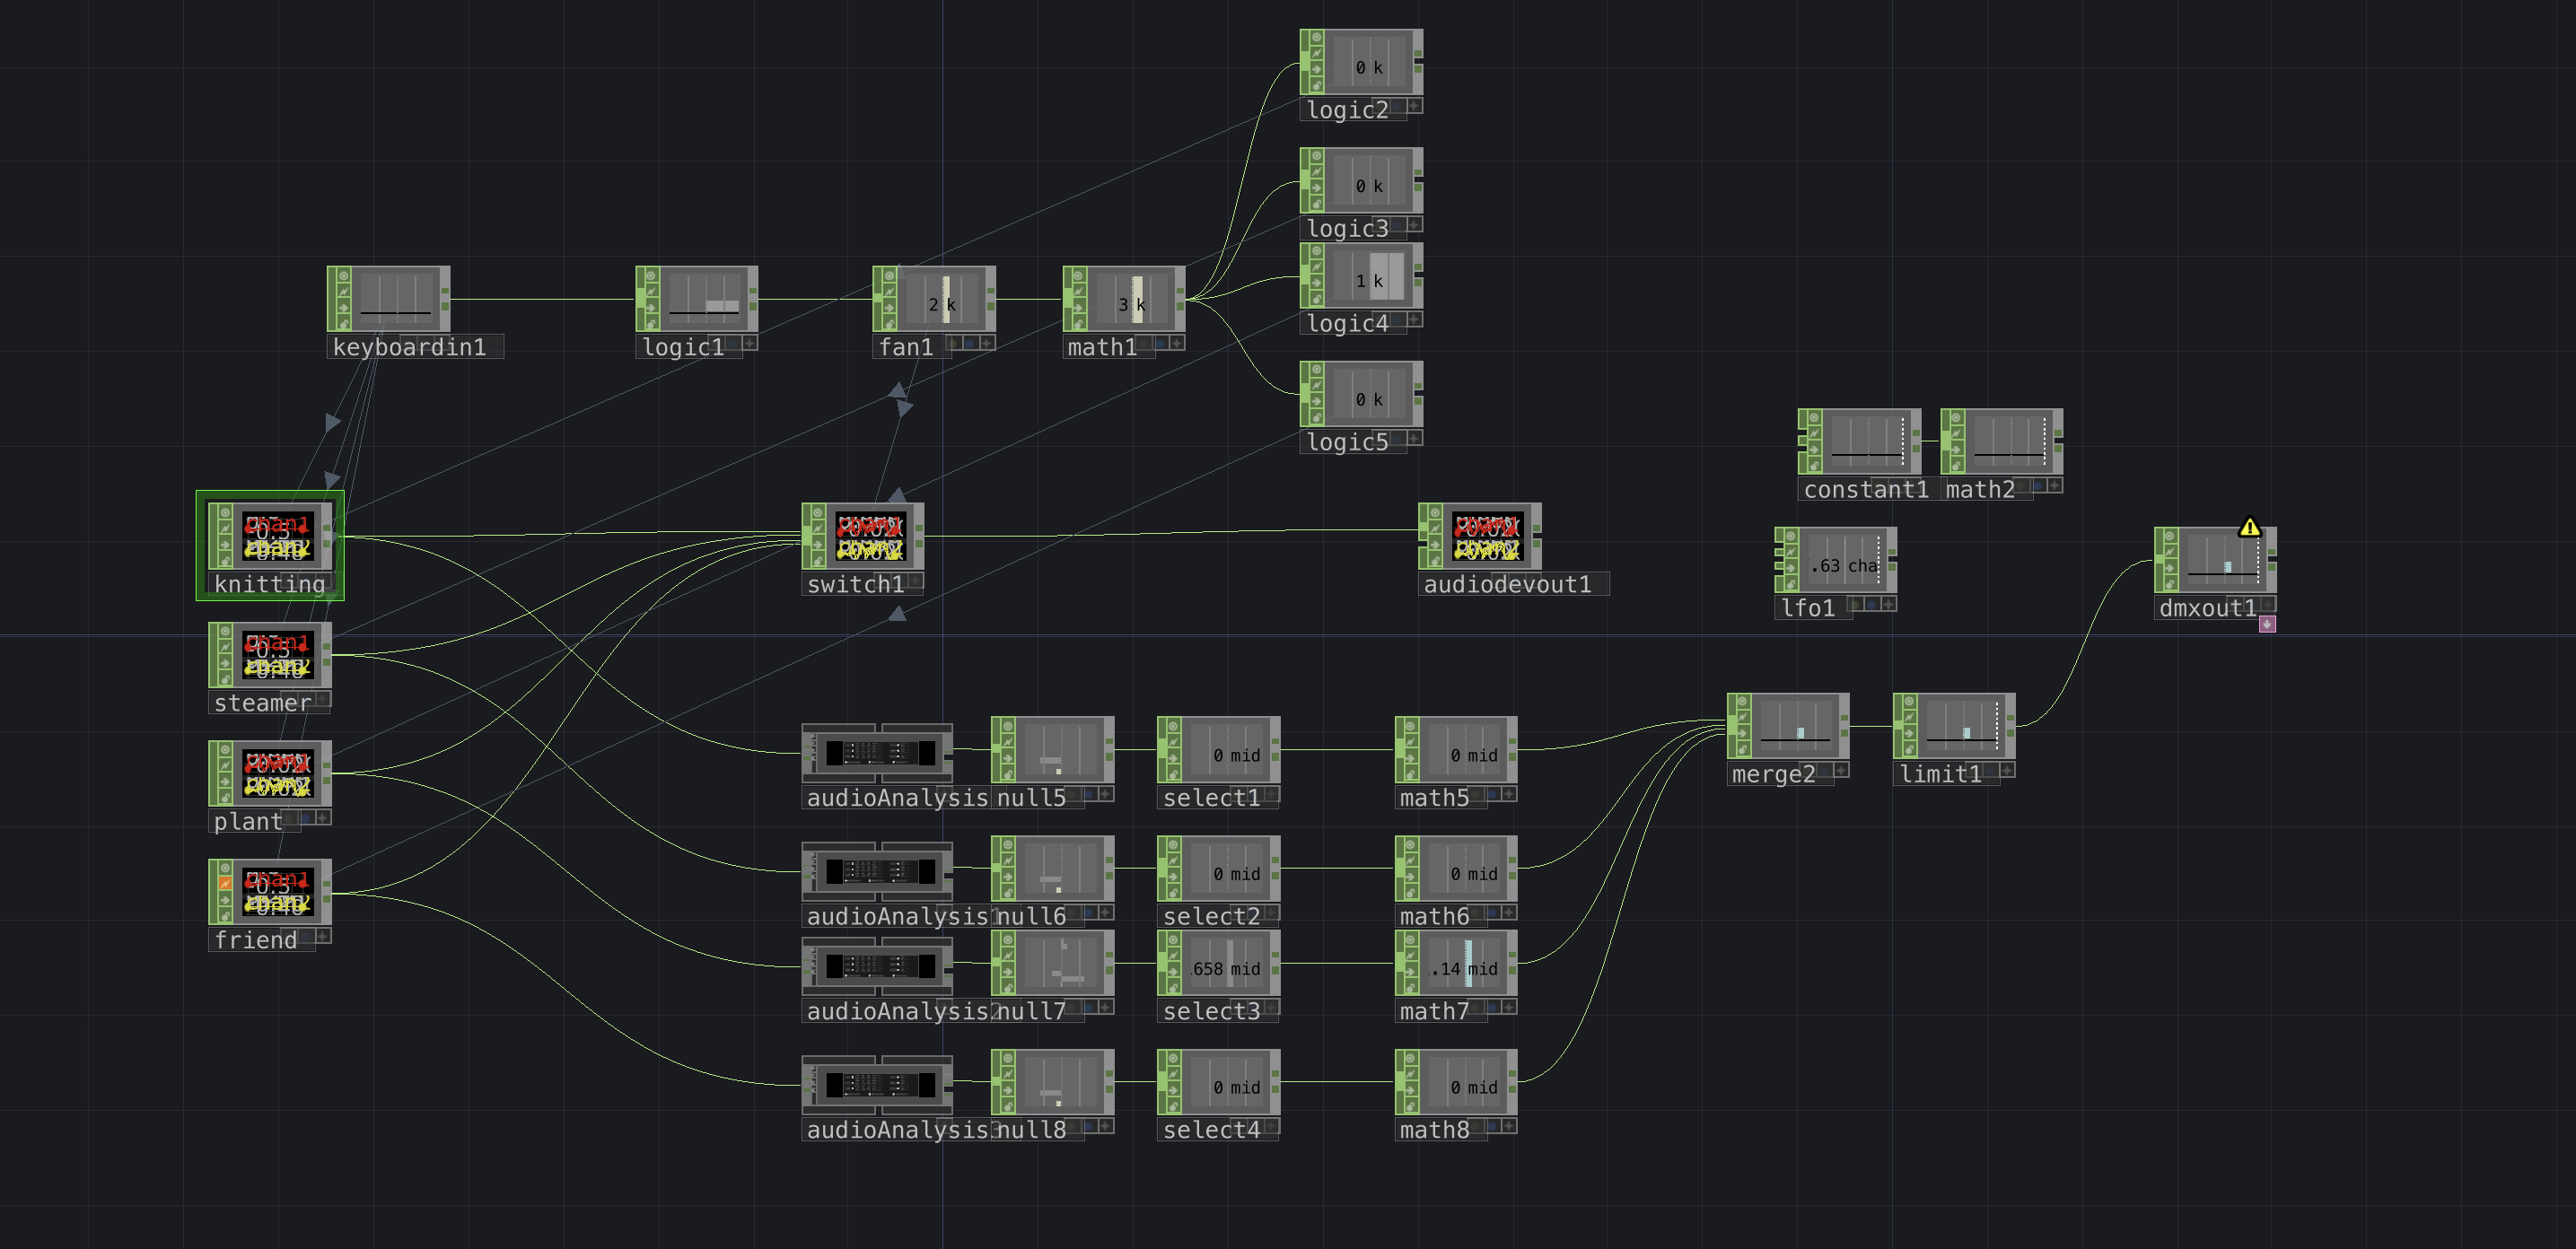Click the viewer active flag on math5

pos(1410,725)
